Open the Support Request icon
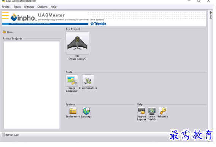The height and width of the screenshot is (147, 216). pyautogui.click(x=141, y=111)
